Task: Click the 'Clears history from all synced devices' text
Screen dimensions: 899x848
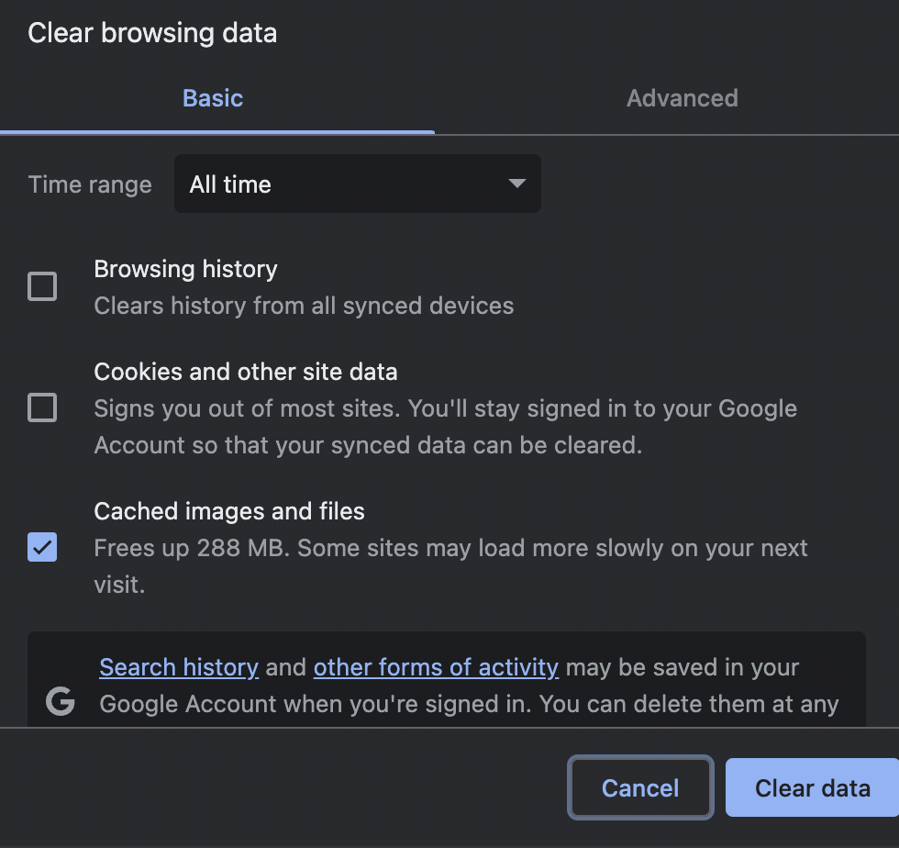Action: tap(303, 306)
